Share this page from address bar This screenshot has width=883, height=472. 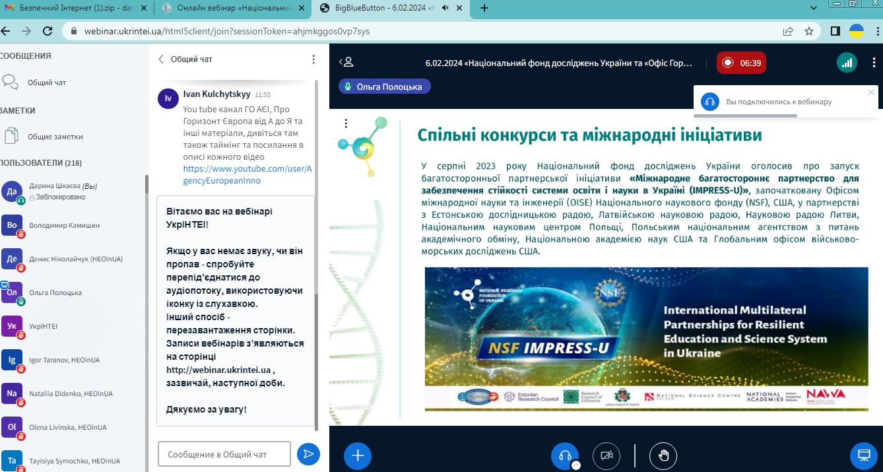788,31
